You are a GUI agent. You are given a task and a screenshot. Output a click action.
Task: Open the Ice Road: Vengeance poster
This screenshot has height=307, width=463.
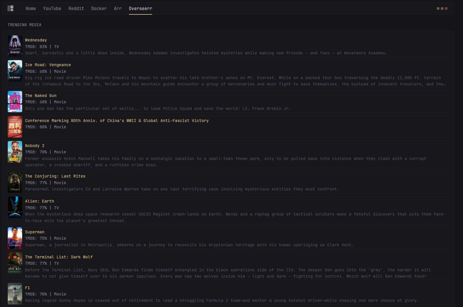coord(15,71)
